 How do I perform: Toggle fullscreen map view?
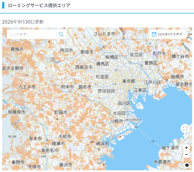point(185,128)
